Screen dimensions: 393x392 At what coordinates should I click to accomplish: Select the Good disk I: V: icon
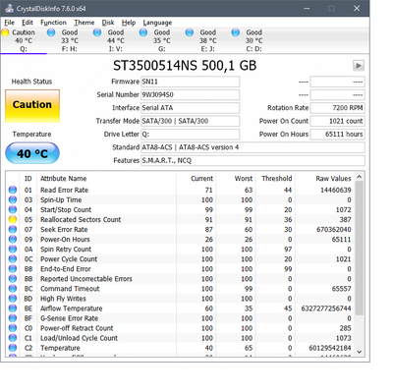click(x=97, y=32)
